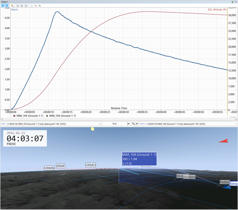Click the Relative Time axis title
Image resolution: width=238 pixels, height=210 pixels.
119,108
